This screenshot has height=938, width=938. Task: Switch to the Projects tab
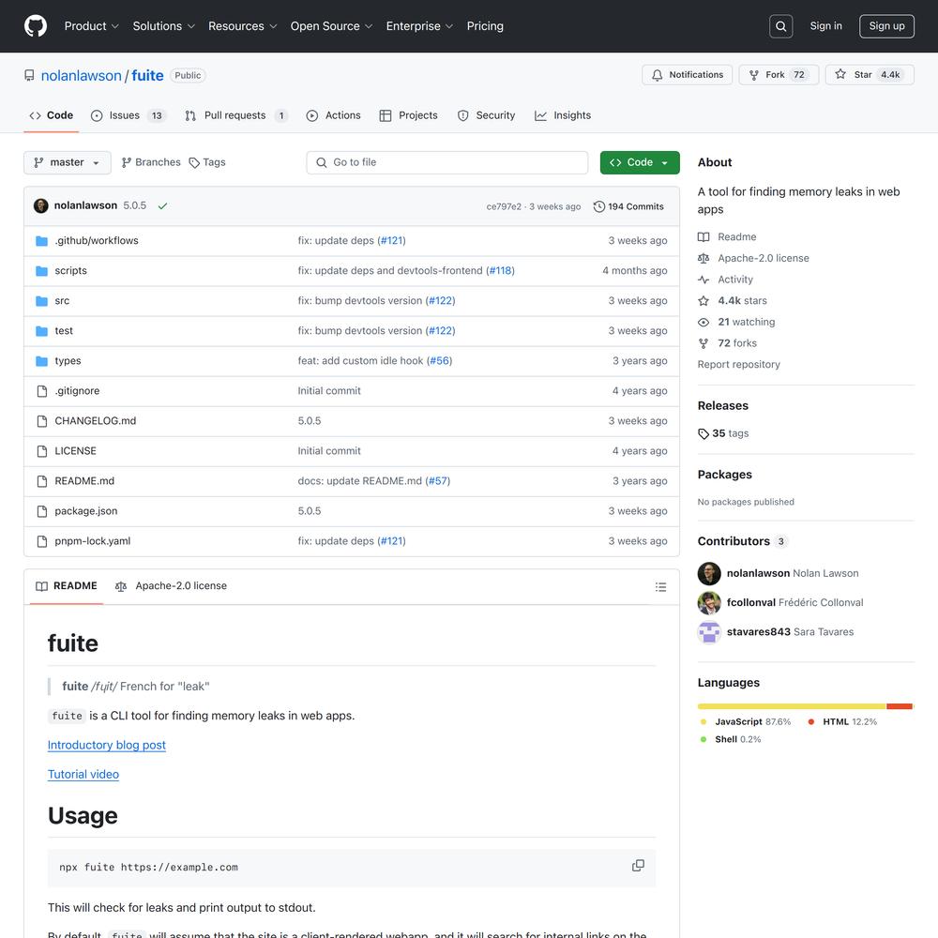409,115
